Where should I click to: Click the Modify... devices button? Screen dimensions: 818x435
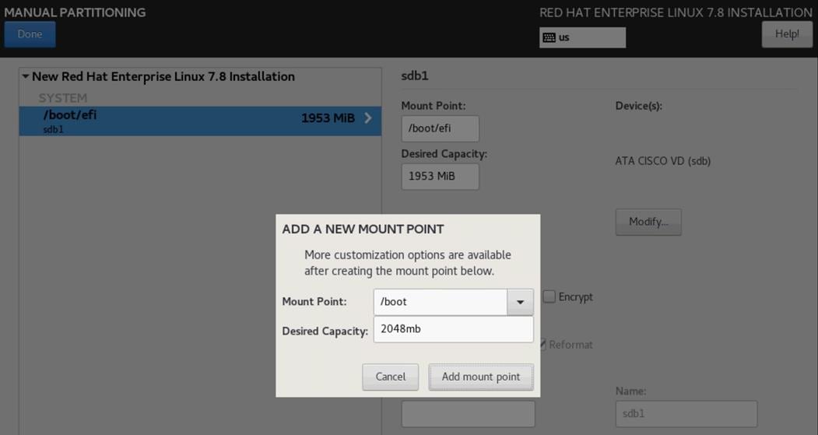pyautogui.click(x=648, y=222)
